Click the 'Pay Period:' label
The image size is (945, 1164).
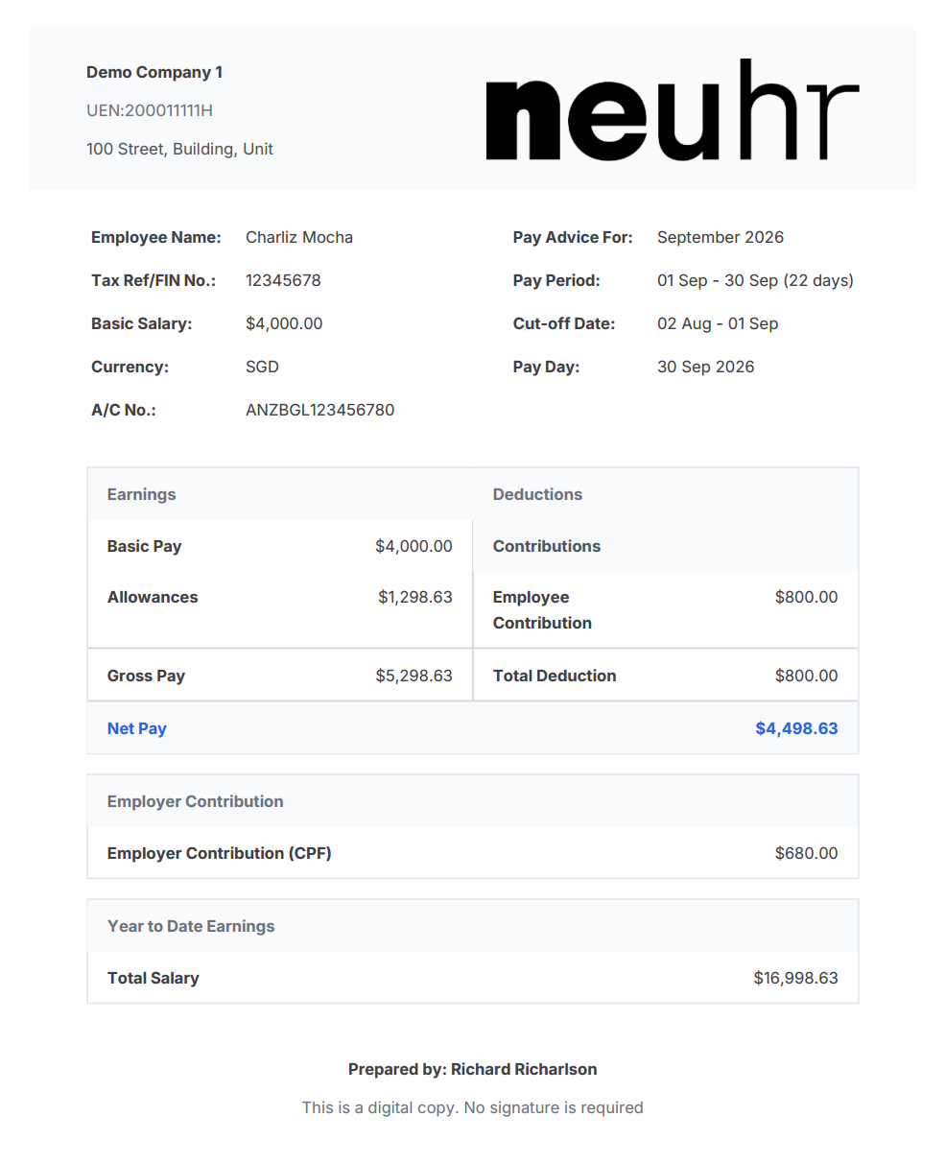[x=556, y=280]
